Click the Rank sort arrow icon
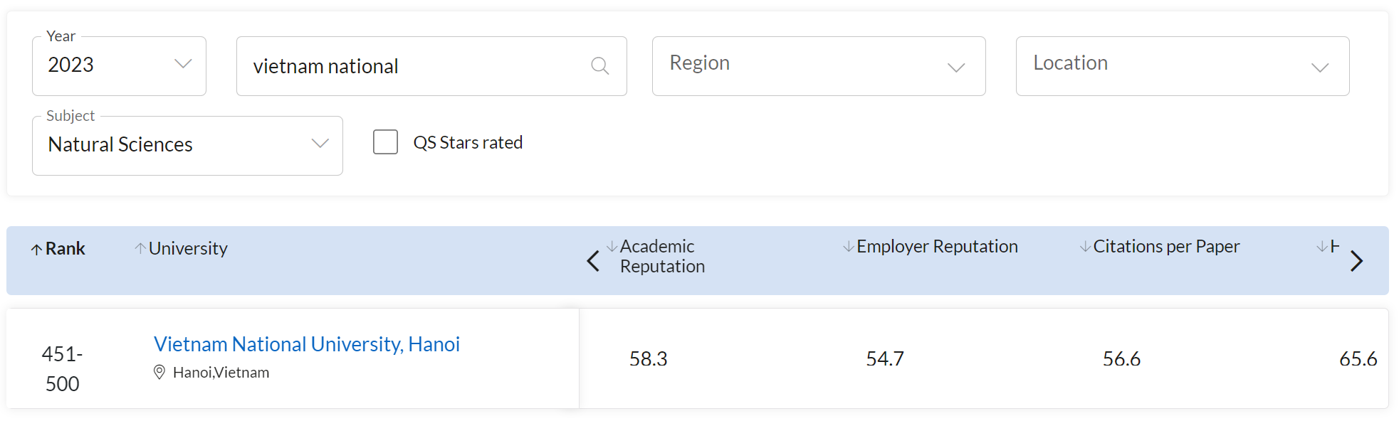The height and width of the screenshot is (421, 1399). (36, 250)
